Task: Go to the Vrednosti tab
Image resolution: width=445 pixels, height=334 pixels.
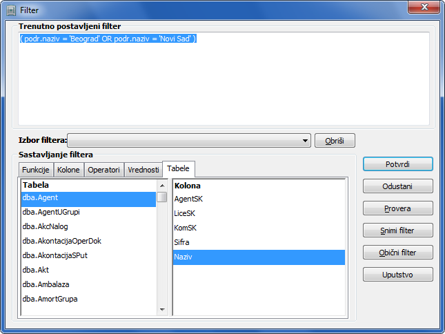Action: (143, 170)
